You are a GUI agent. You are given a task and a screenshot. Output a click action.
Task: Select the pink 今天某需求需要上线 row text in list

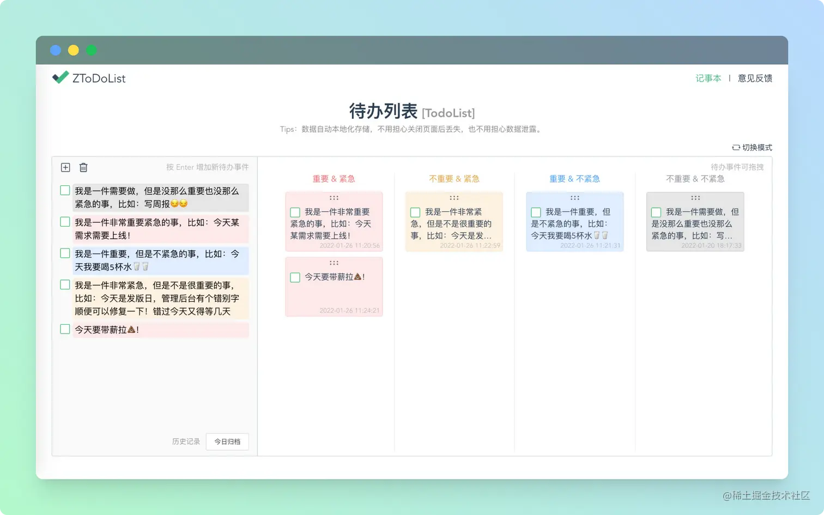tap(161, 229)
